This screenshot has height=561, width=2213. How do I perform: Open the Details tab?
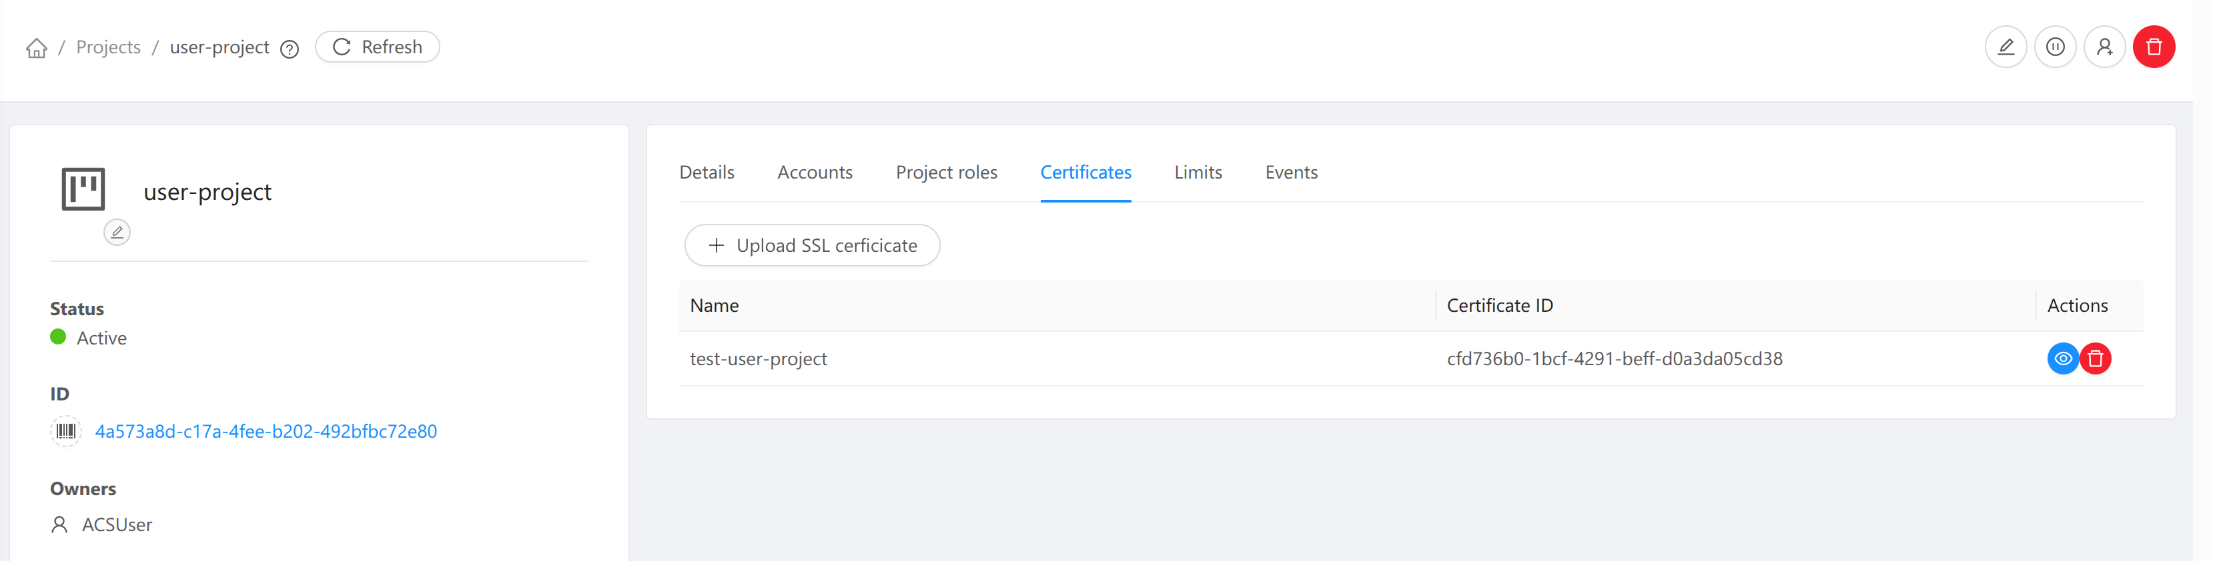click(706, 173)
